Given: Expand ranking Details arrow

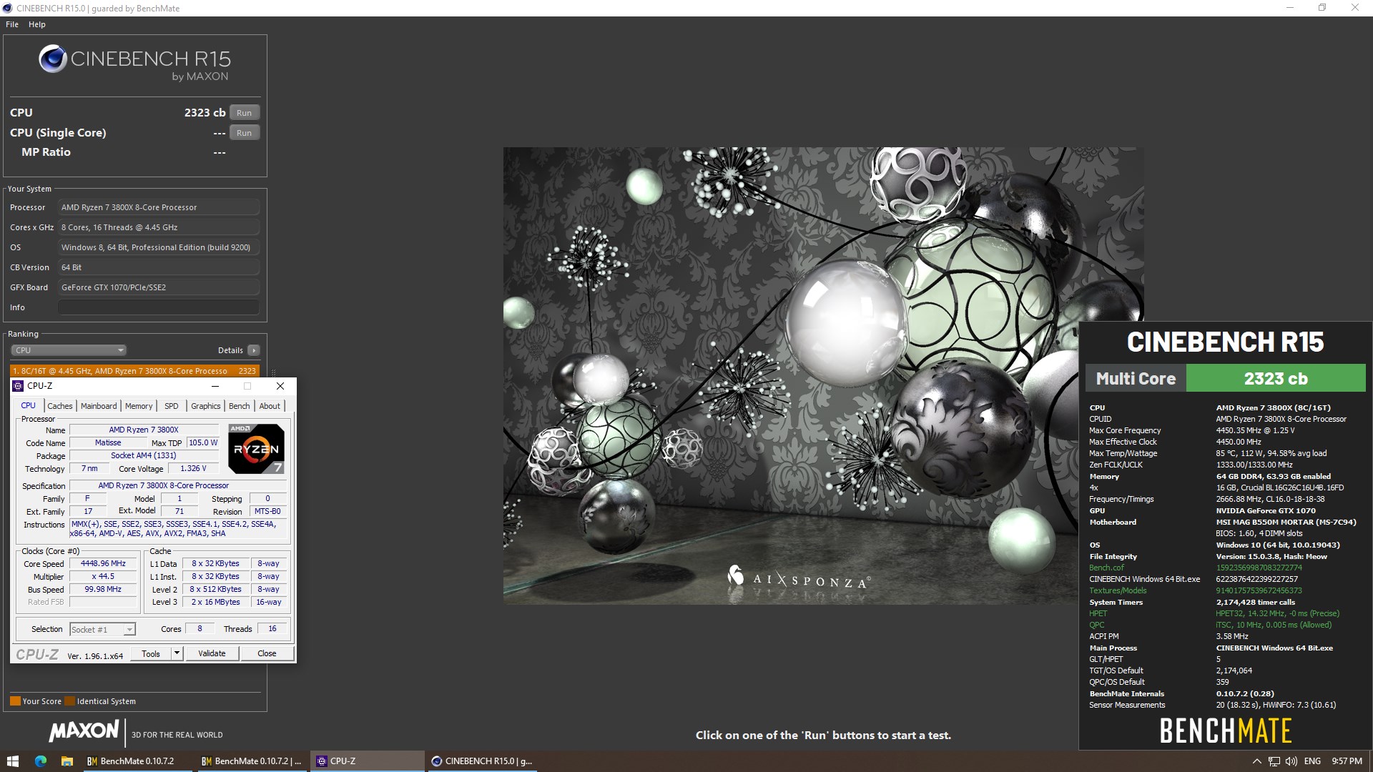Looking at the screenshot, I should coord(254,350).
